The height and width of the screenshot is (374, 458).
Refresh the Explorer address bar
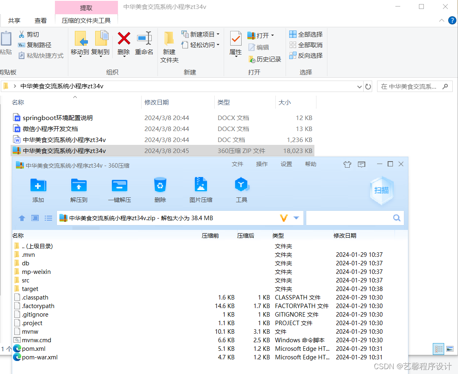368,87
